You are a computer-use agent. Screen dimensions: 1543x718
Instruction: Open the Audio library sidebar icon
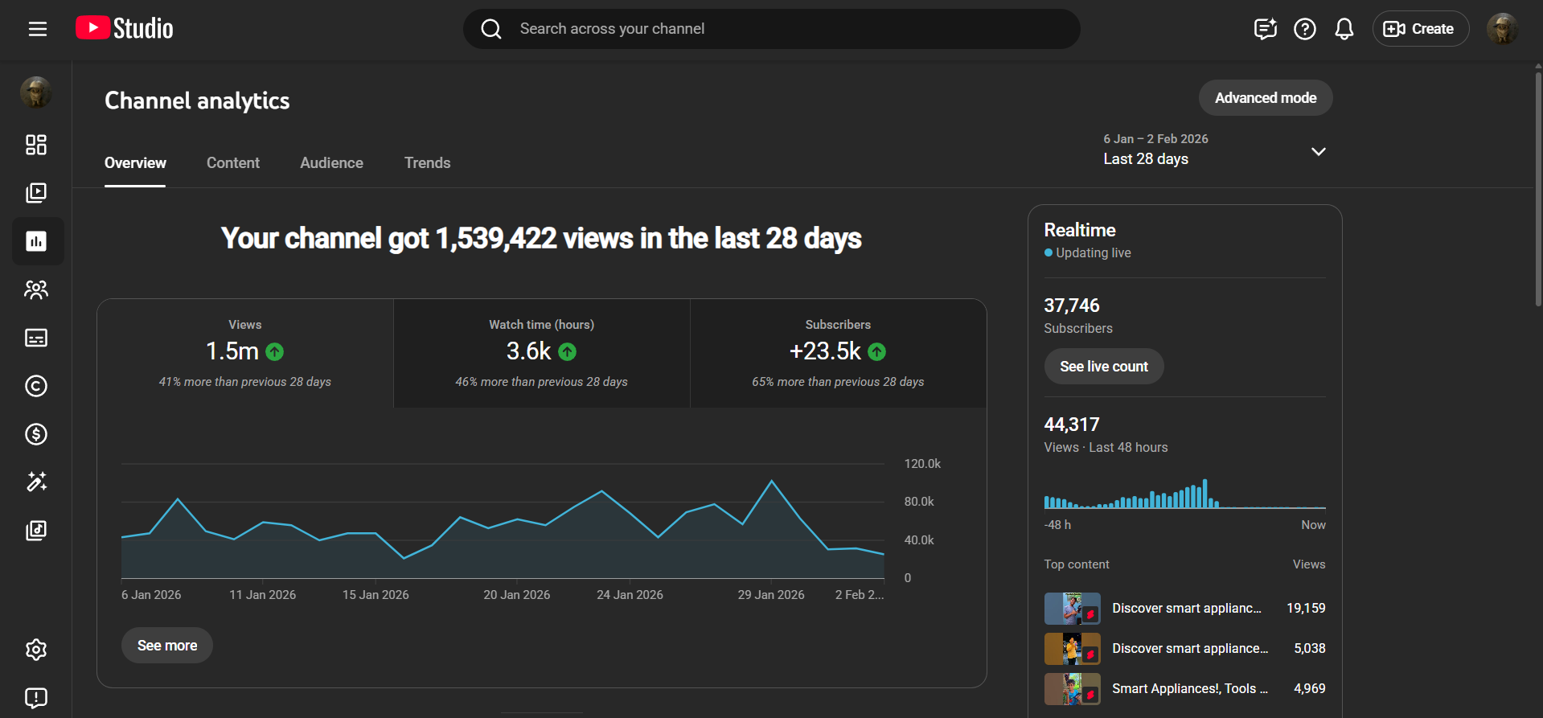click(x=36, y=530)
